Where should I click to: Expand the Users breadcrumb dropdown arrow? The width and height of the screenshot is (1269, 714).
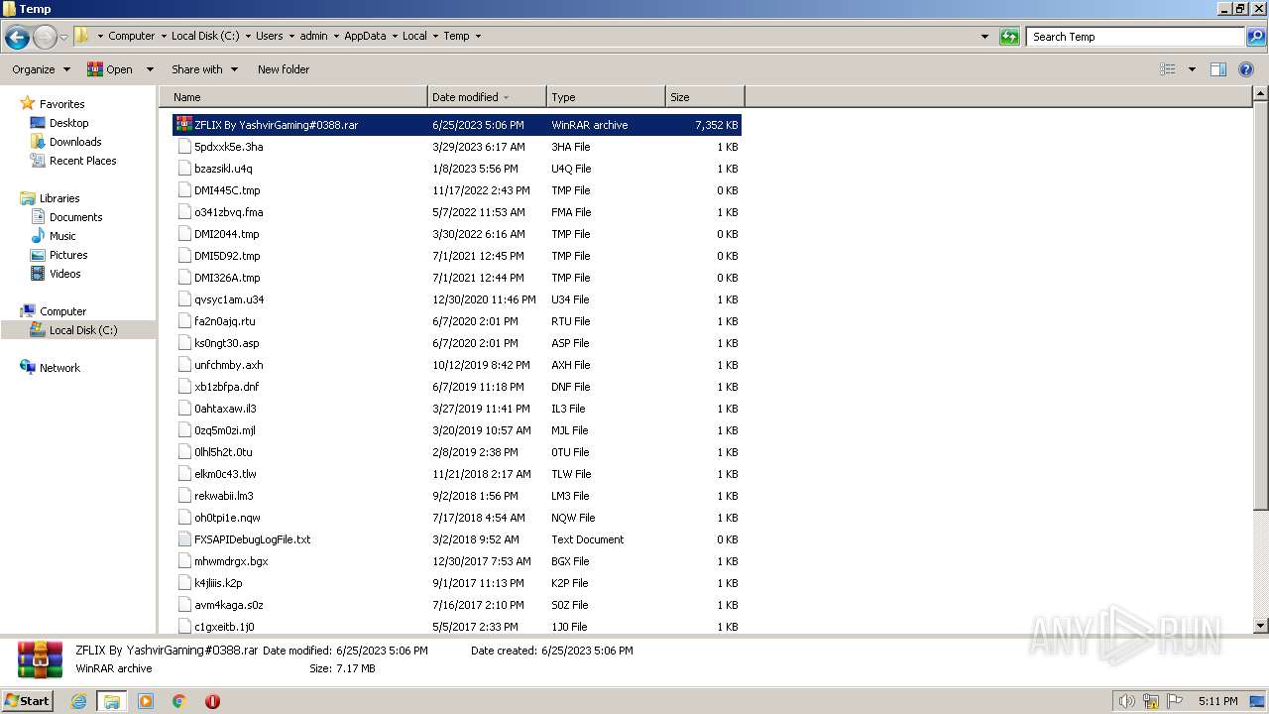(x=291, y=37)
